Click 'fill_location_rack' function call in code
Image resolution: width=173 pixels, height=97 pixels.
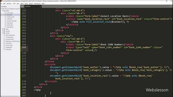[x=98, y=22]
